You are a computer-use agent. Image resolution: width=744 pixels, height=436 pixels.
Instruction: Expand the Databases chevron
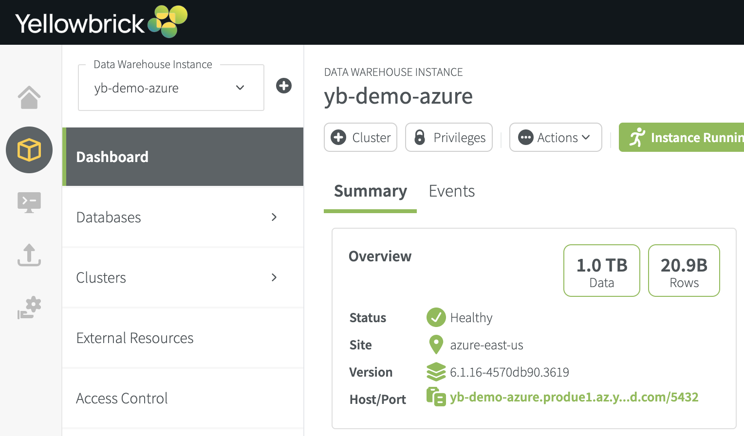tap(274, 217)
